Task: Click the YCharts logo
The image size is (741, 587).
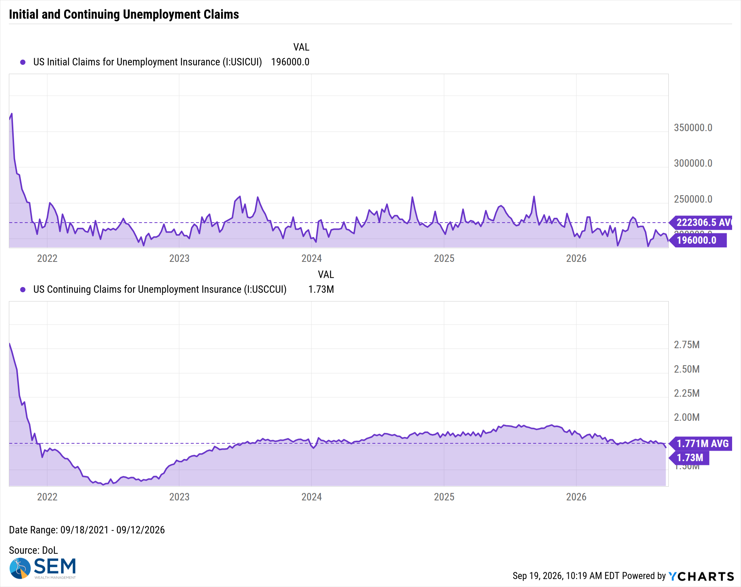Action: [x=701, y=576]
